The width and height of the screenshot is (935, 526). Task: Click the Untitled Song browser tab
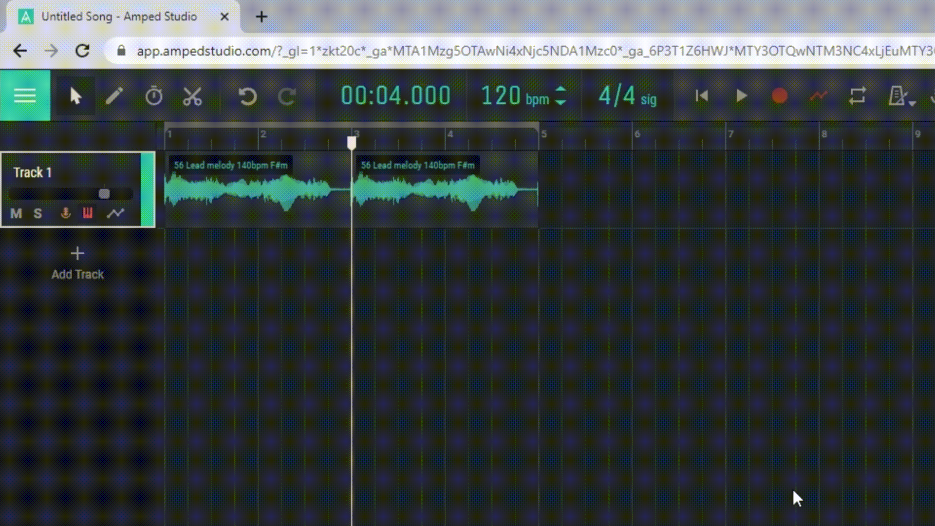coord(119,17)
